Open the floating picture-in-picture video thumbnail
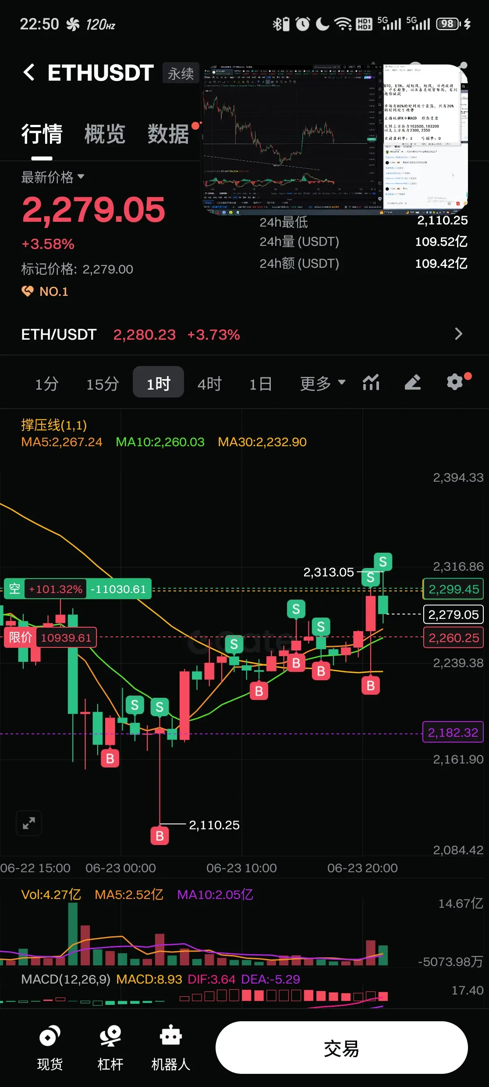The width and height of the screenshot is (489, 1087). (x=336, y=139)
